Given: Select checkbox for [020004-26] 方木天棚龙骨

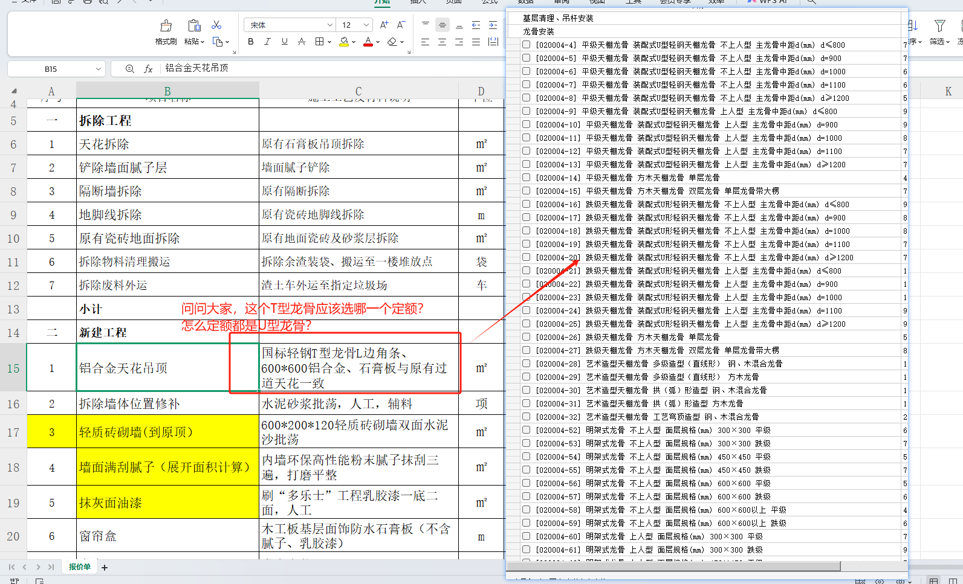Looking at the screenshot, I should pos(527,337).
